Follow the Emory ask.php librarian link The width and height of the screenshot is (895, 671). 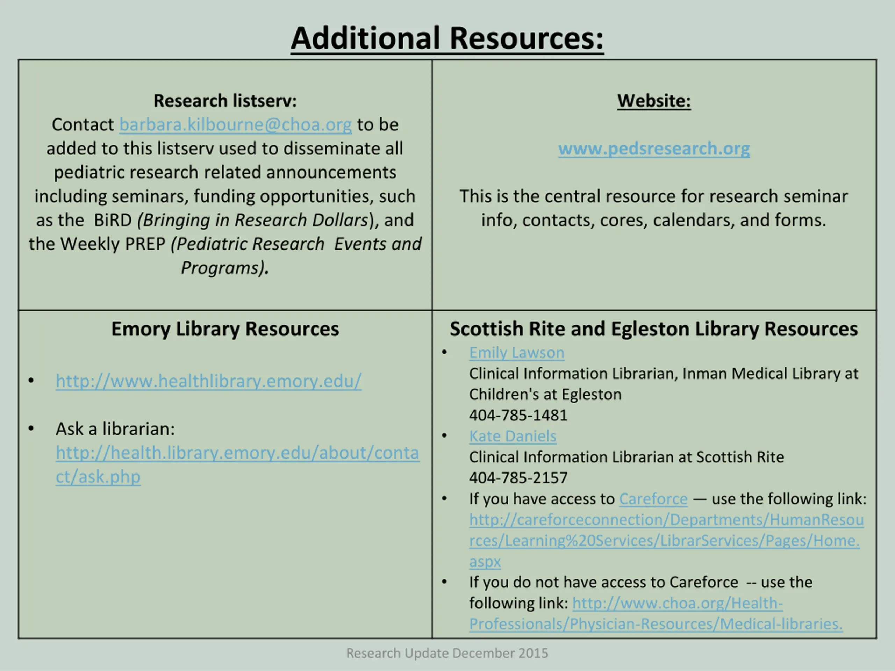(237, 464)
